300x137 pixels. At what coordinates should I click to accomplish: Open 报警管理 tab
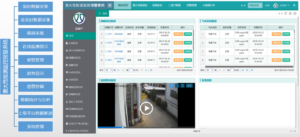tap(191, 5)
